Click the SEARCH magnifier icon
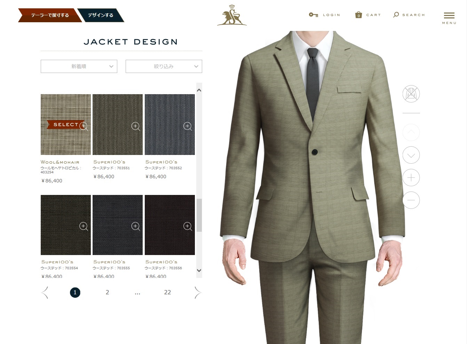Screen dimensions: 467x344 point(396,15)
